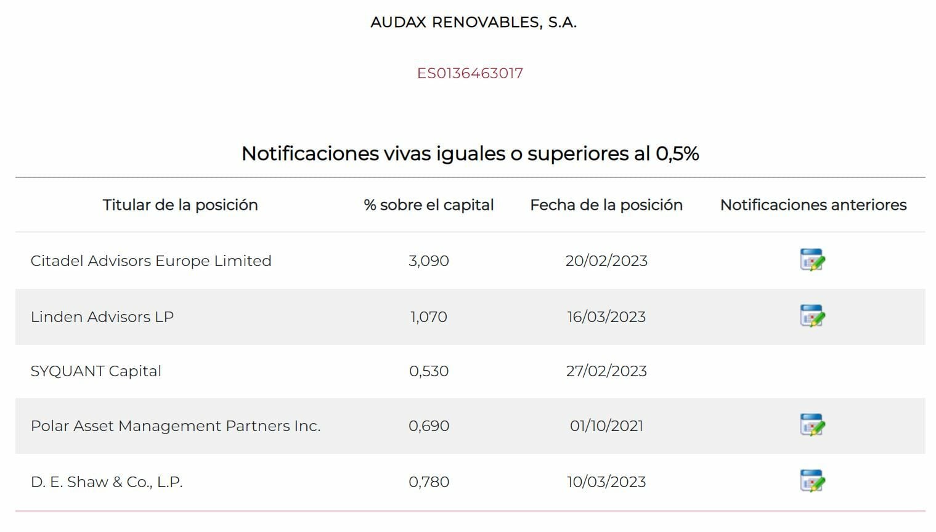Click the AUDAX RENOVABLES, S.A. title
This screenshot has width=936, height=532.
[x=473, y=22]
